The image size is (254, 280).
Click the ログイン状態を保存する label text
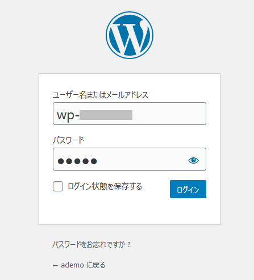click(105, 186)
